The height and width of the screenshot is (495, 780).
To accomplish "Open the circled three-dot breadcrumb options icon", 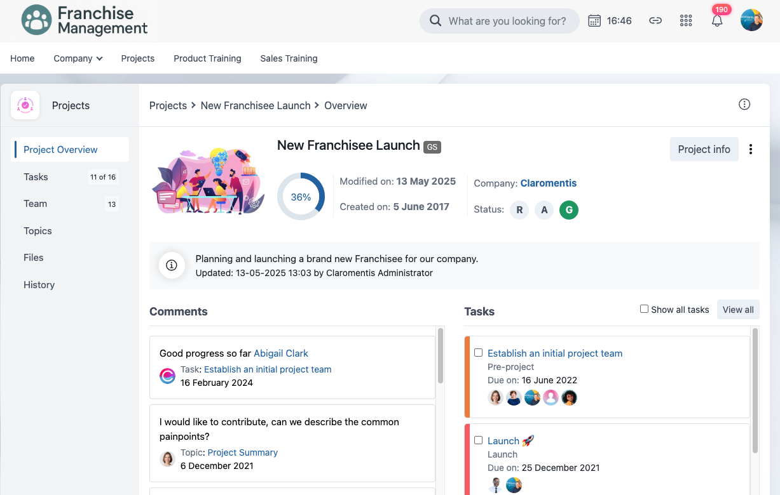I will coord(744,105).
